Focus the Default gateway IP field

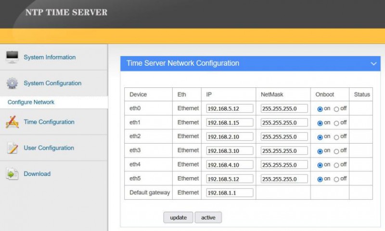click(x=230, y=193)
